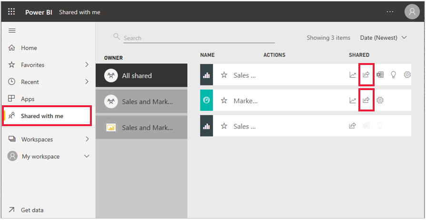Expand the Favorites flyout chevron
426x220 pixels.
tap(87, 64)
